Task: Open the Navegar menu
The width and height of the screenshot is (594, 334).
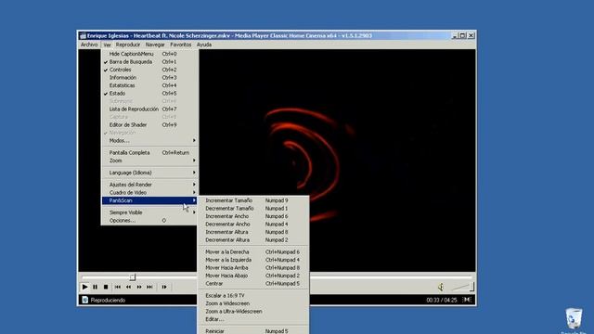Action: tap(155, 45)
